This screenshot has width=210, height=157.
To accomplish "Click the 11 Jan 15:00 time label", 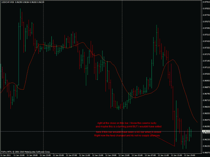I will pyautogui.click(x=19, y=155).
